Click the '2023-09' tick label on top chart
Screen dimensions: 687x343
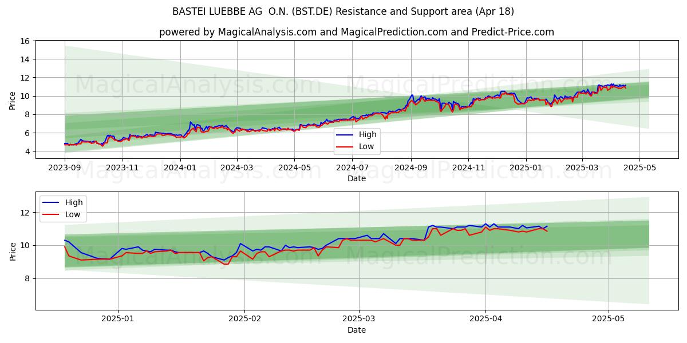pyautogui.click(x=65, y=168)
